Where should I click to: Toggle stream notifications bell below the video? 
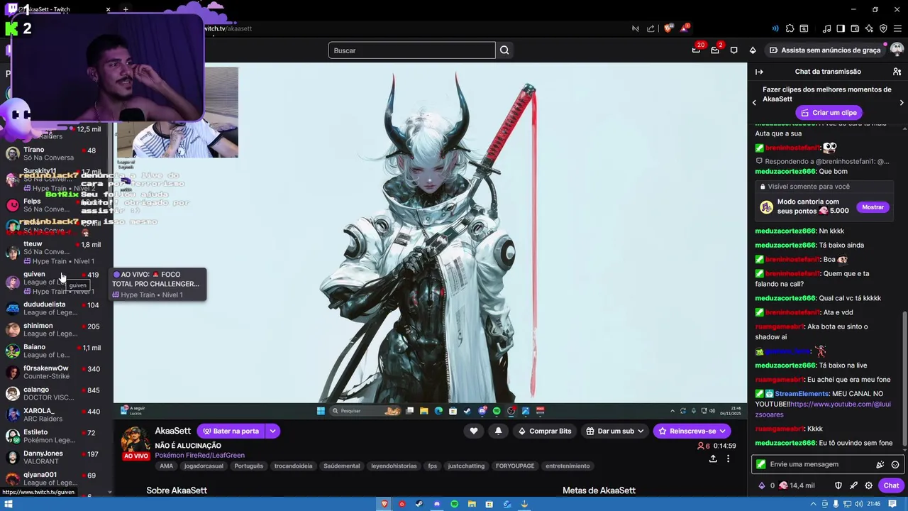click(498, 431)
